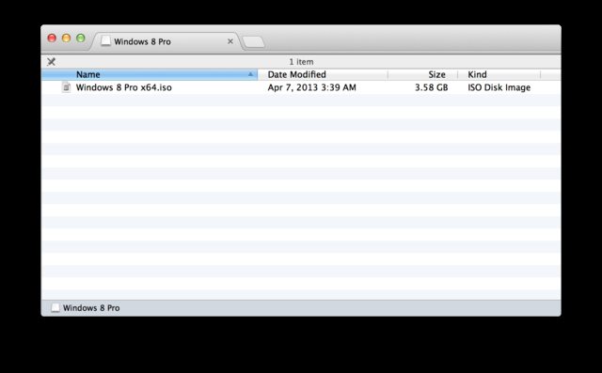This screenshot has width=602, height=373.
Task: Close the Windows 8 Pro tab
Action: click(x=230, y=41)
